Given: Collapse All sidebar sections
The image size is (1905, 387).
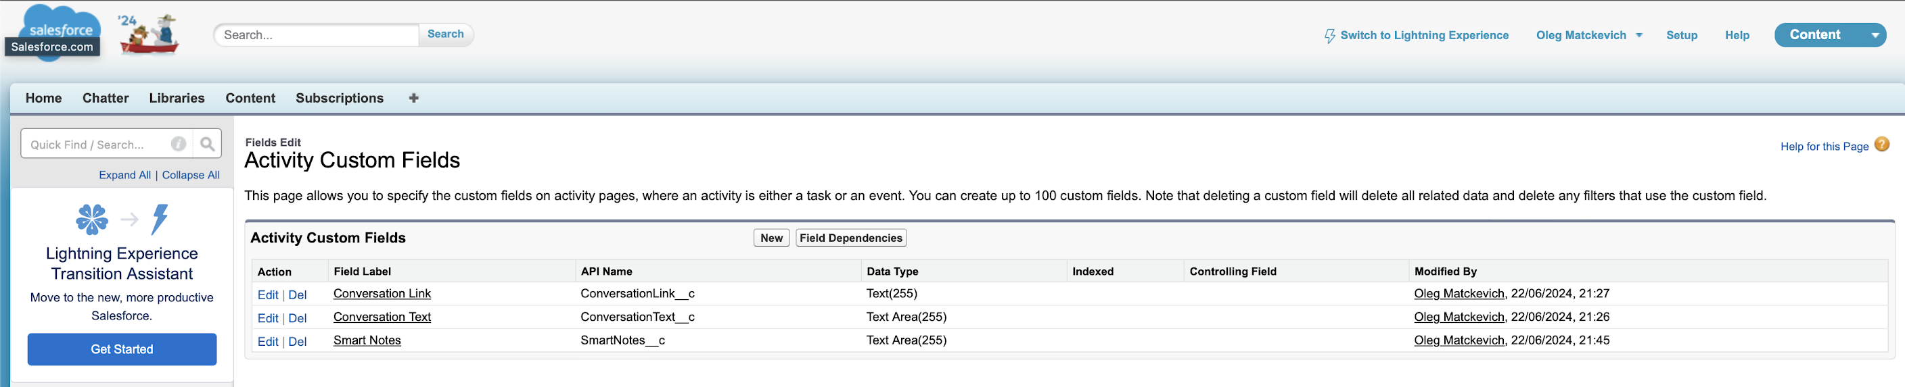Looking at the screenshot, I should (191, 175).
